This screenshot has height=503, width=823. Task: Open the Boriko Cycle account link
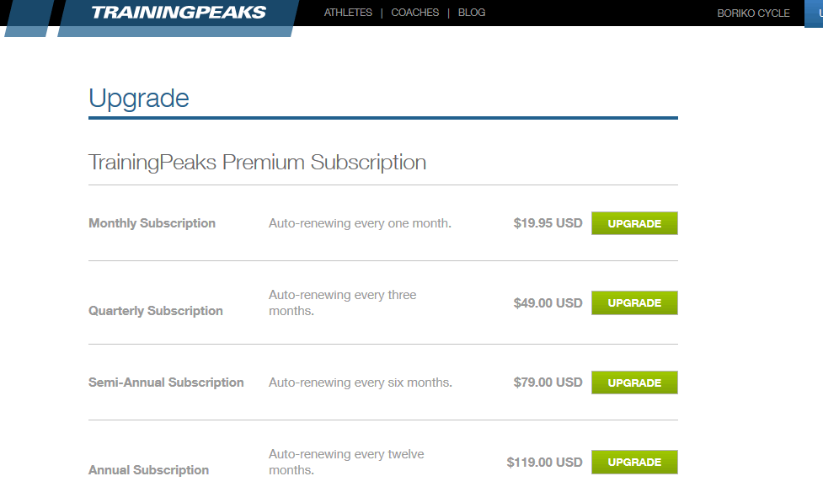pyautogui.click(x=753, y=13)
